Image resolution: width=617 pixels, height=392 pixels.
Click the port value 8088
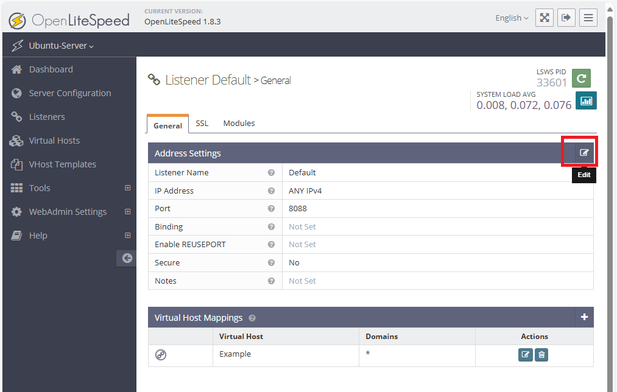[297, 208]
